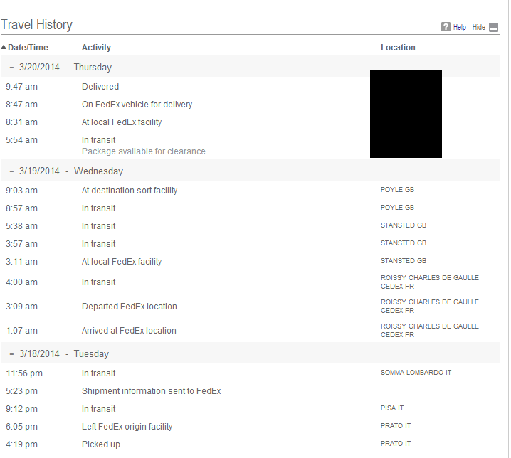Select Left FedEx origin facility activity
Viewport: 511px width, 458px height.
coord(127,427)
